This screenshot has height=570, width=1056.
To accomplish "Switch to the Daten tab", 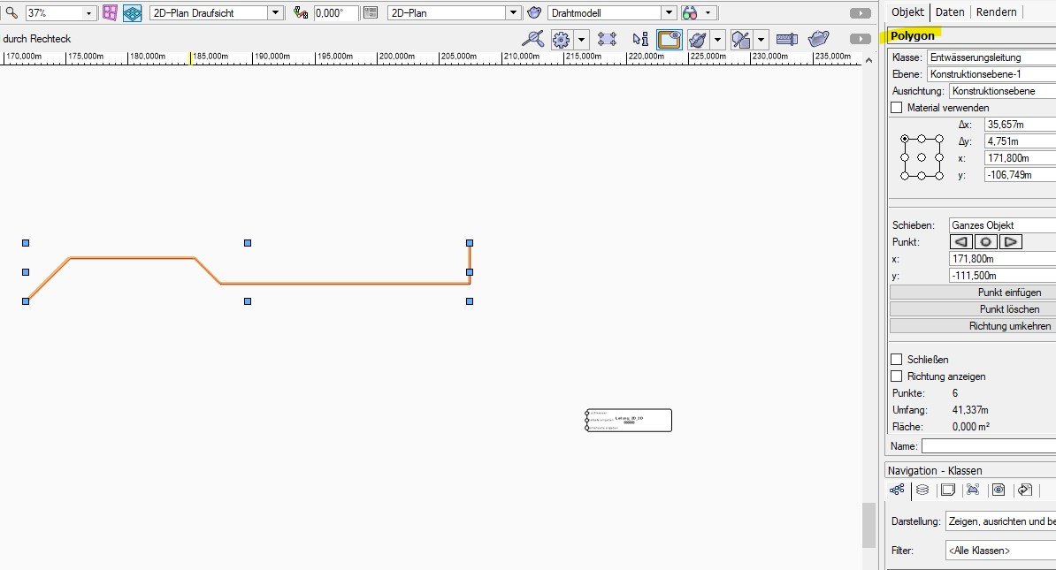I will coord(949,12).
